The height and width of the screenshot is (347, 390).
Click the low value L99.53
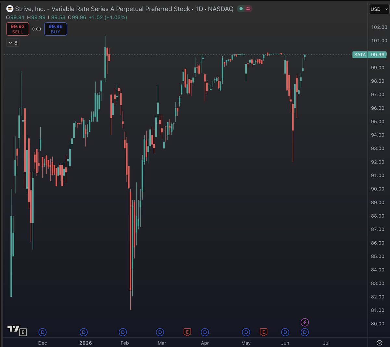(x=57, y=18)
